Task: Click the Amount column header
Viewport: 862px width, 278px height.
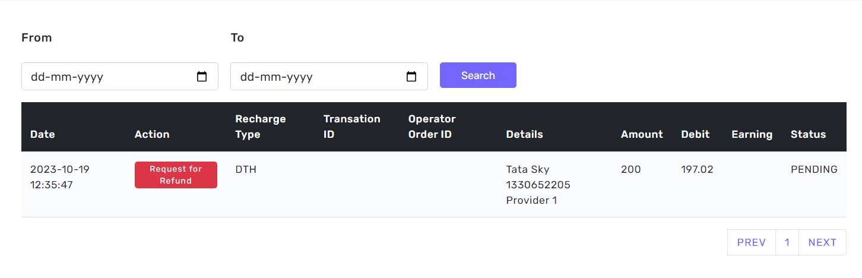Action: (642, 134)
